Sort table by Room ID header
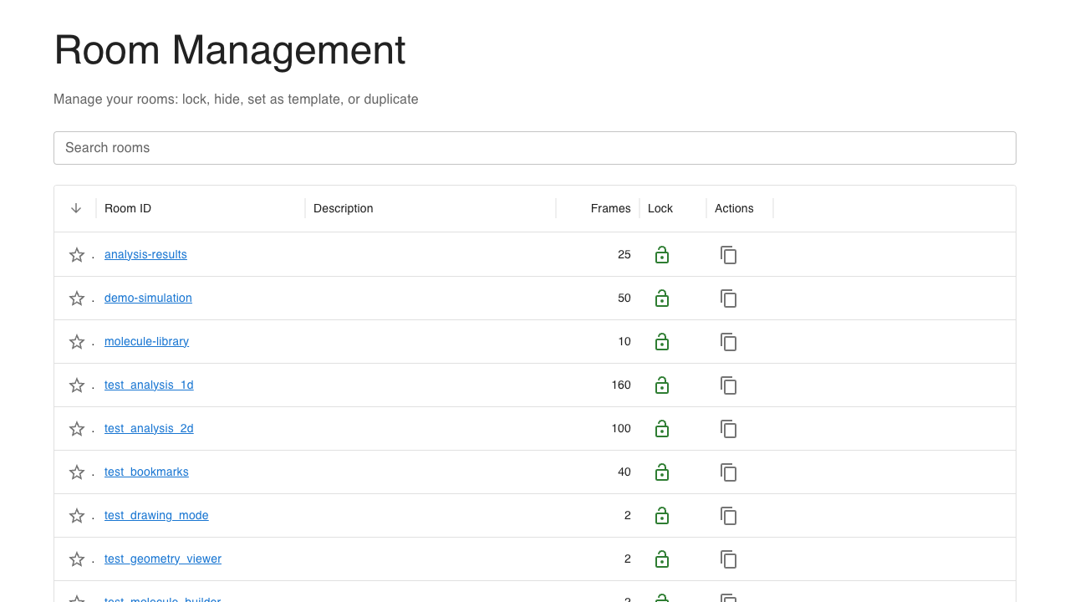The height and width of the screenshot is (602, 1070). [128, 208]
